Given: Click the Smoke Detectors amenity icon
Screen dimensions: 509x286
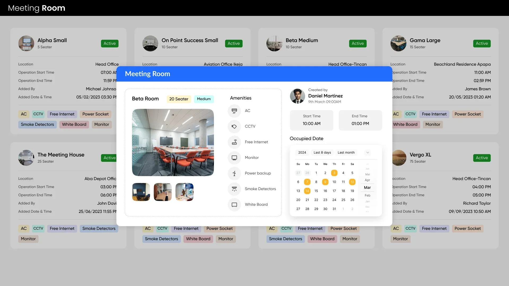Looking at the screenshot, I should pyautogui.click(x=234, y=189).
